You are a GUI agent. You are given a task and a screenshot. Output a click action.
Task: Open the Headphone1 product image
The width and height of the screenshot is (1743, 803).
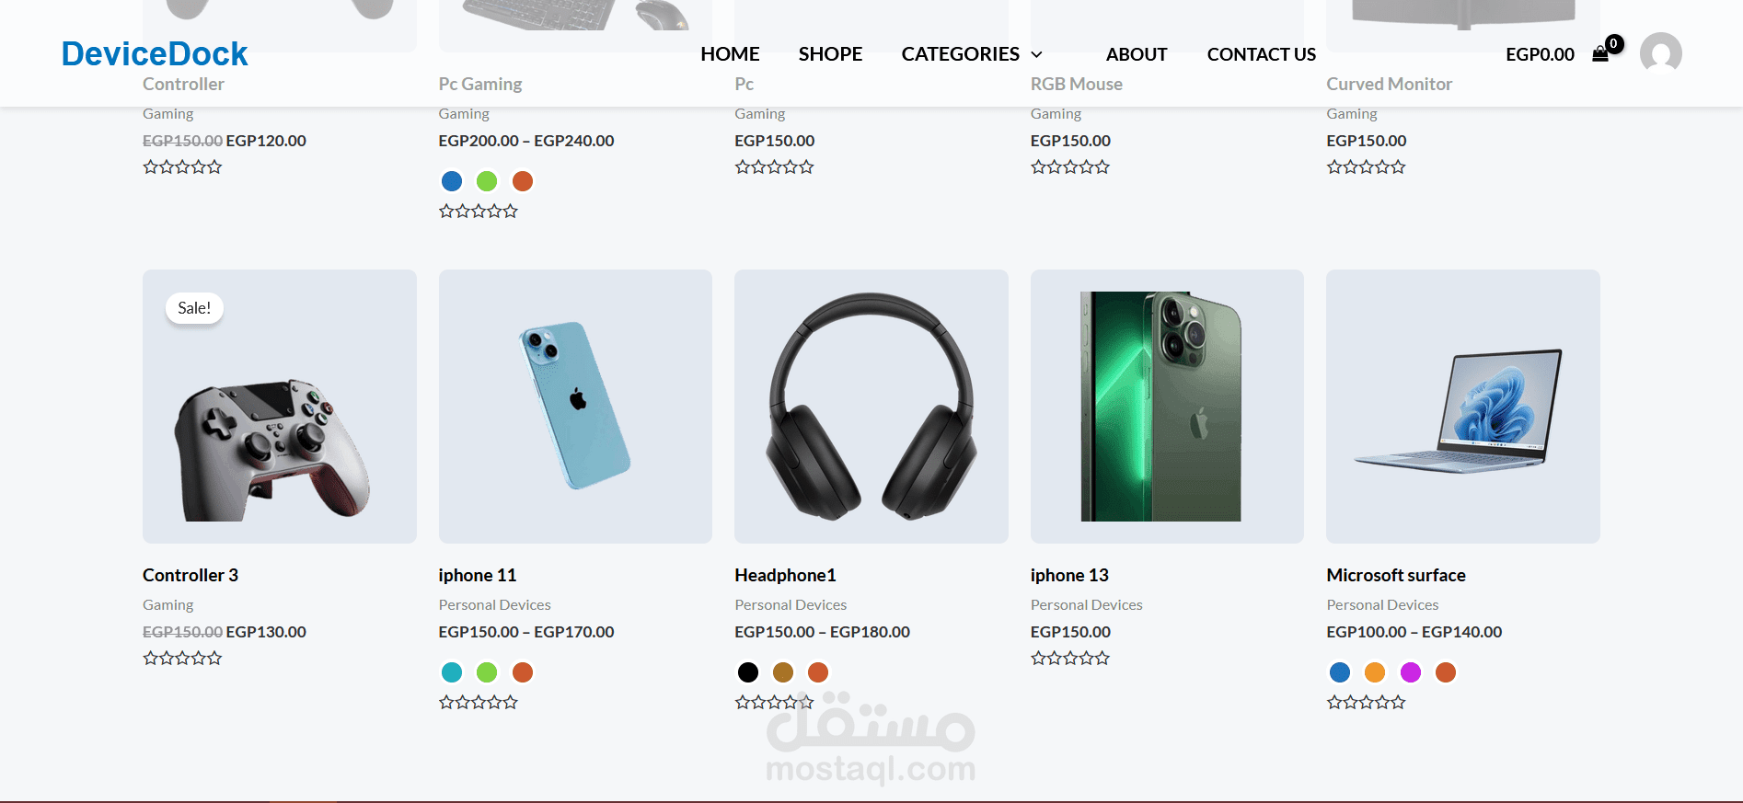(871, 407)
